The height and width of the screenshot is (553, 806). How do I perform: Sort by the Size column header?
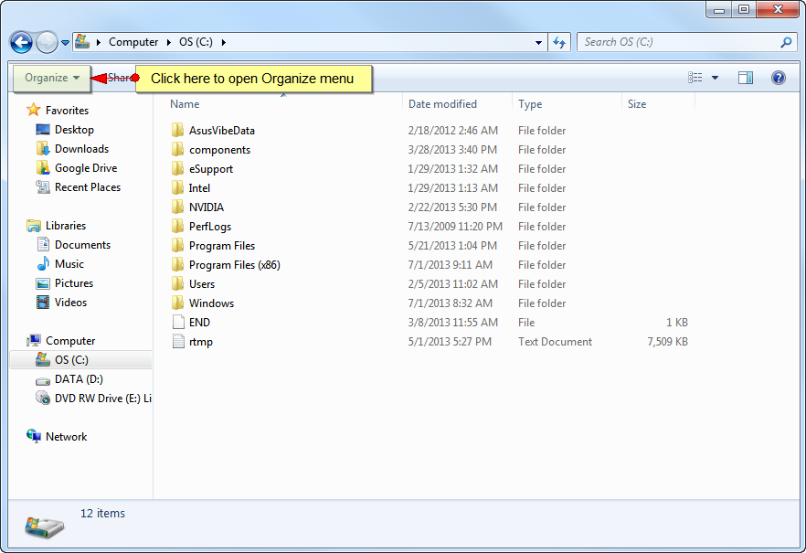[x=637, y=104]
